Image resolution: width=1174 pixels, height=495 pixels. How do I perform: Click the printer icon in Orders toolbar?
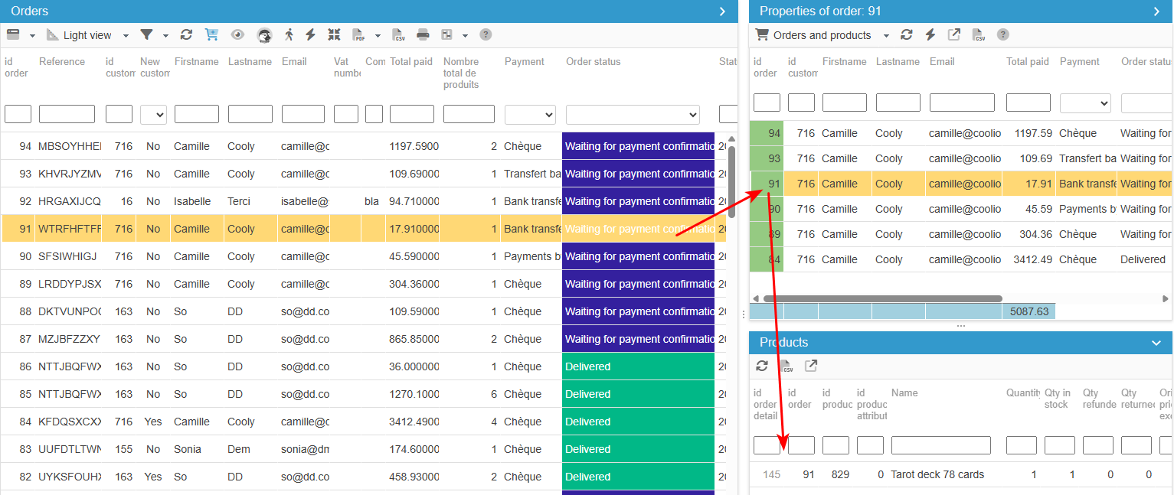tap(423, 34)
